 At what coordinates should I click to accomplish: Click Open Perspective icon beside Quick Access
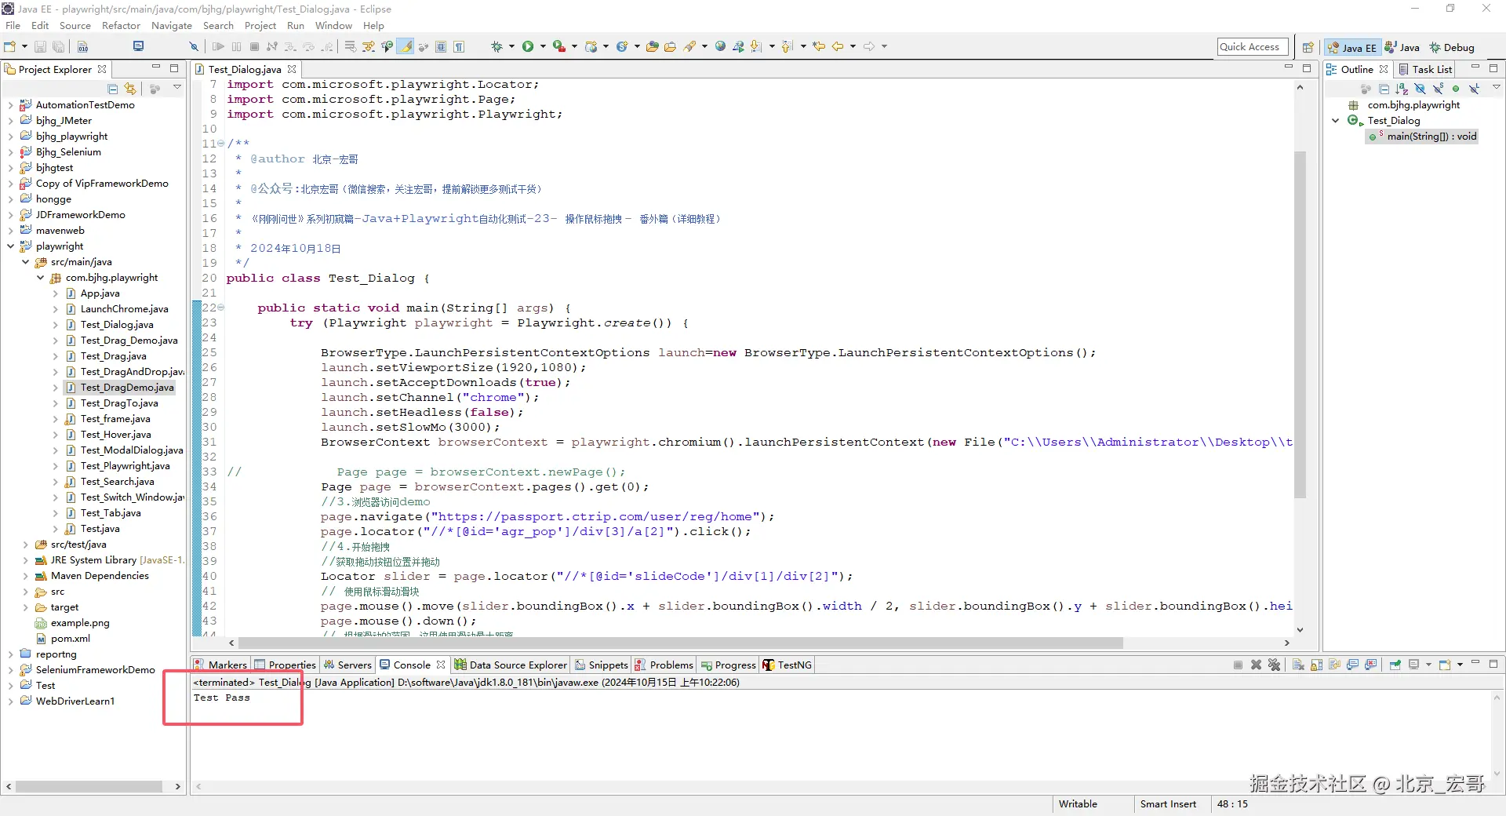[x=1308, y=47]
